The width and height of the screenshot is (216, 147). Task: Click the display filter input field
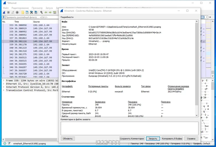[x=32, y=17]
